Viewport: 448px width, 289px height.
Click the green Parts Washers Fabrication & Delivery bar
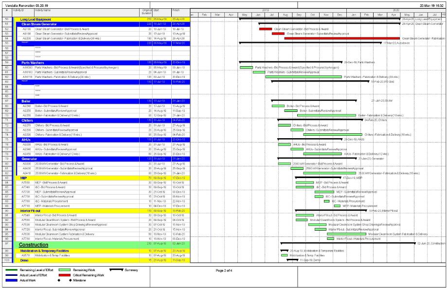[304, 77]
